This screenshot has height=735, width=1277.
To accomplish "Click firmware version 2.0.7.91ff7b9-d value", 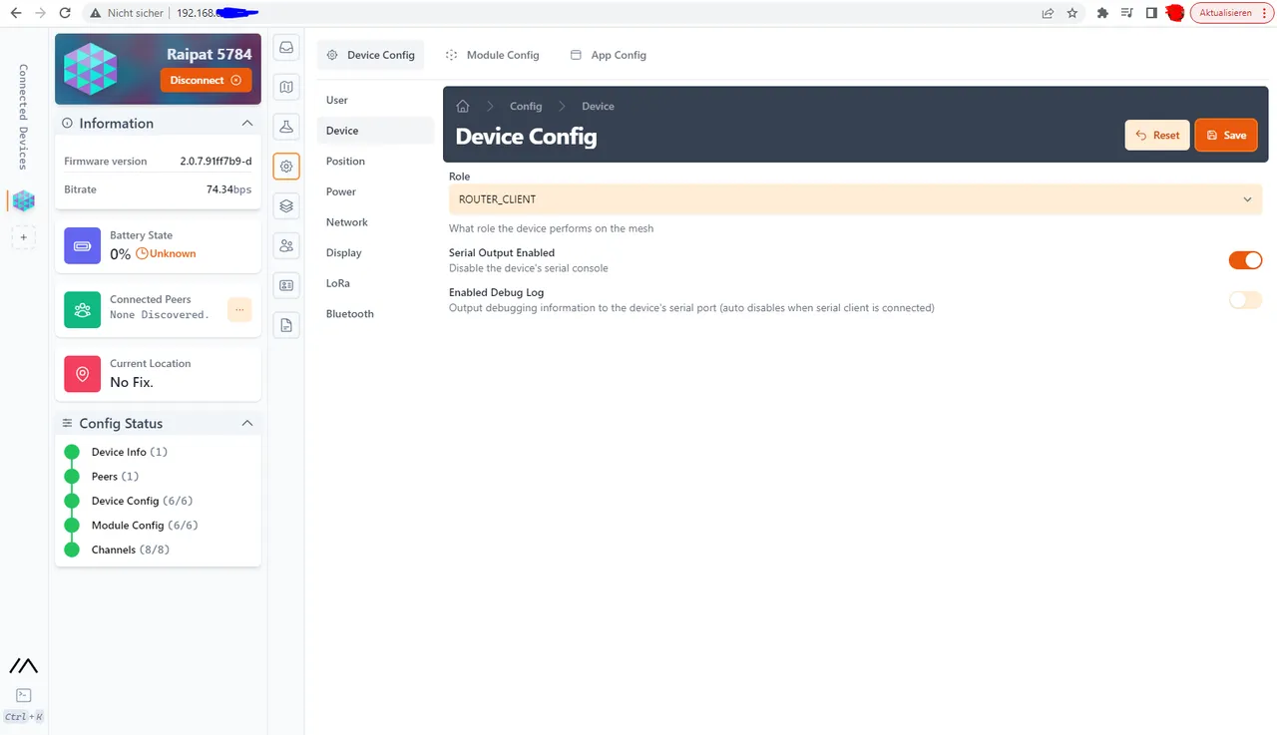I will pos(215,161).
